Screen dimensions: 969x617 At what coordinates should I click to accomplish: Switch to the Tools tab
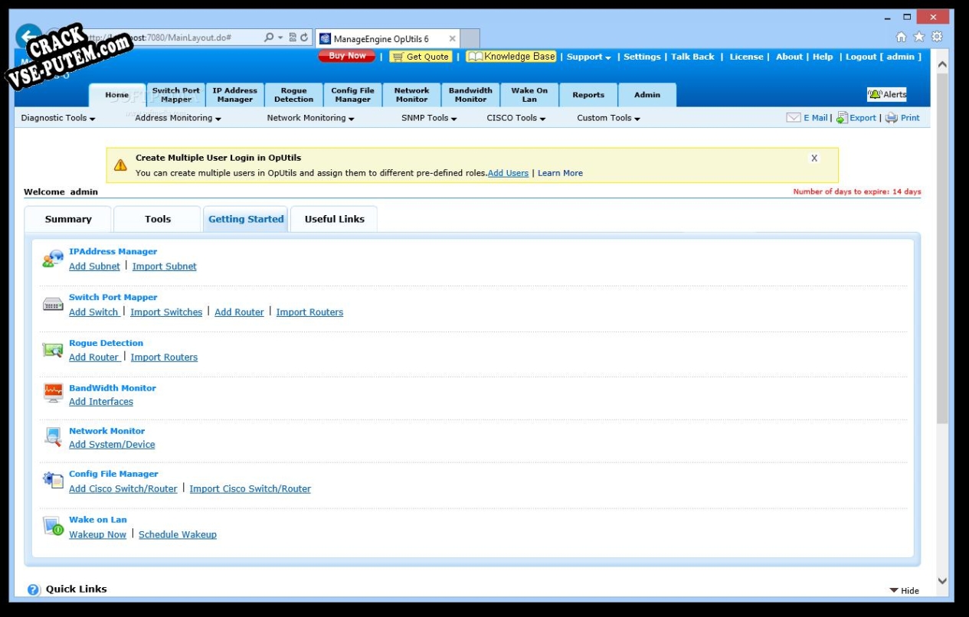coord(158,219)
